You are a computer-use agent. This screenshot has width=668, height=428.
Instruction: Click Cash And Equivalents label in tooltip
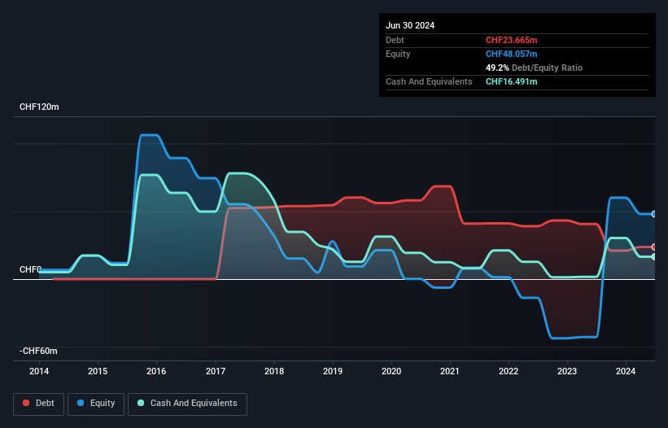click(x=429, y=81)
